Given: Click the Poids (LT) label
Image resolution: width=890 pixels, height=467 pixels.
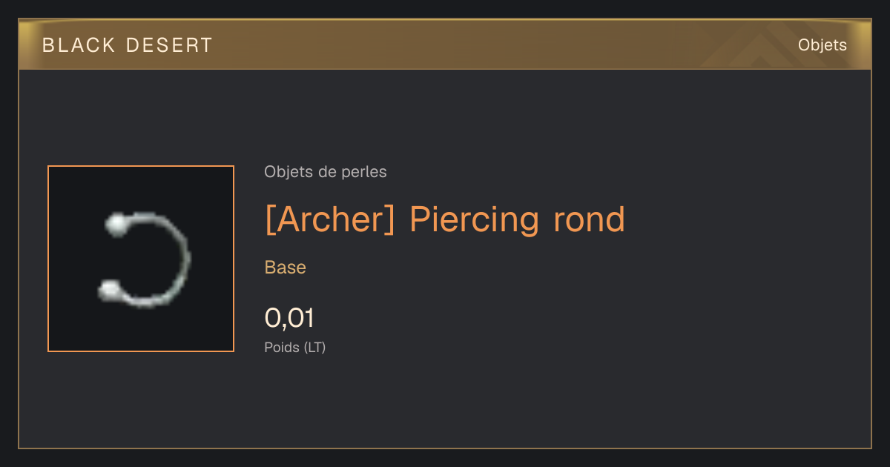Looking at the screenshot, I should click(295, 347).
